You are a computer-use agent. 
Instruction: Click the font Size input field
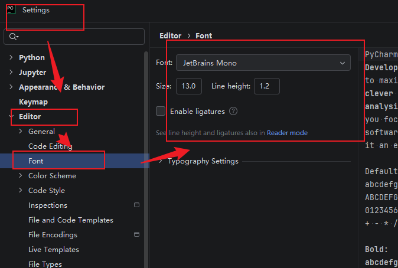[189, 86]
